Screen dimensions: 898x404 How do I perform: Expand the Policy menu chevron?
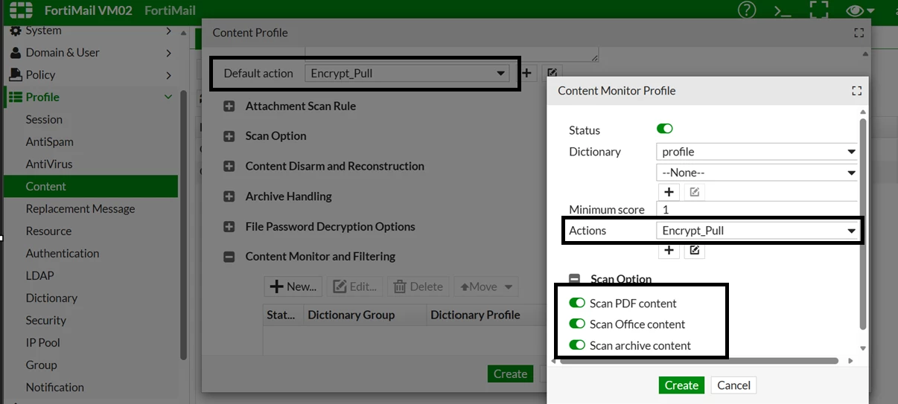pos(168,74)
